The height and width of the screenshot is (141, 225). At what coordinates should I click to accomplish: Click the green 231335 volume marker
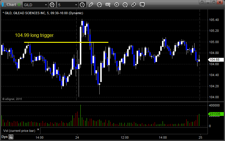216,114
